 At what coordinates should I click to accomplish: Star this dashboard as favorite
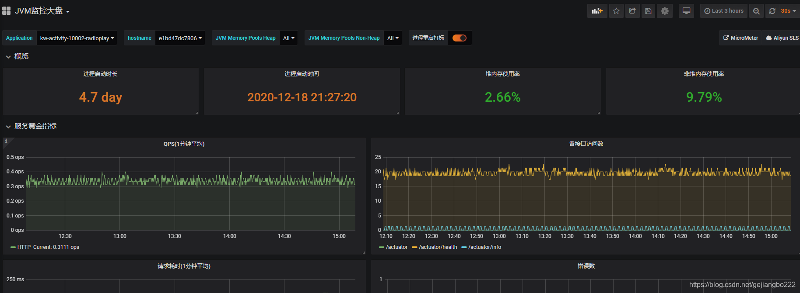(616, 11)
